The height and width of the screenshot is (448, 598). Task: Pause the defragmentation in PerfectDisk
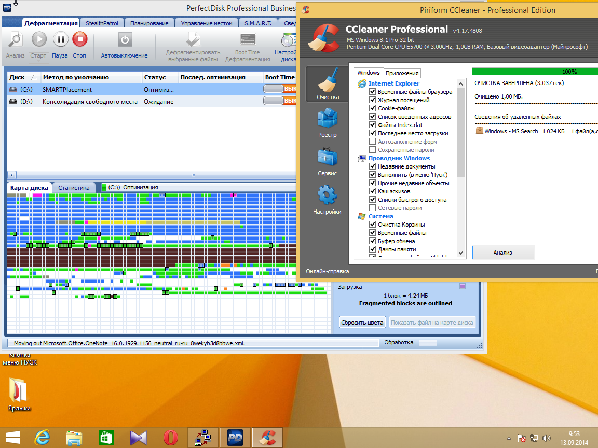60,39
